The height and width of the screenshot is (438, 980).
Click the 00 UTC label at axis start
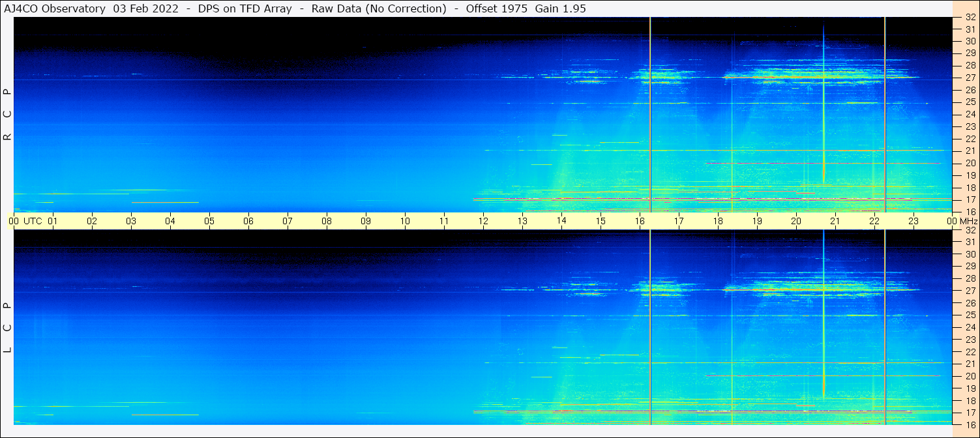[x=25, y=221]
